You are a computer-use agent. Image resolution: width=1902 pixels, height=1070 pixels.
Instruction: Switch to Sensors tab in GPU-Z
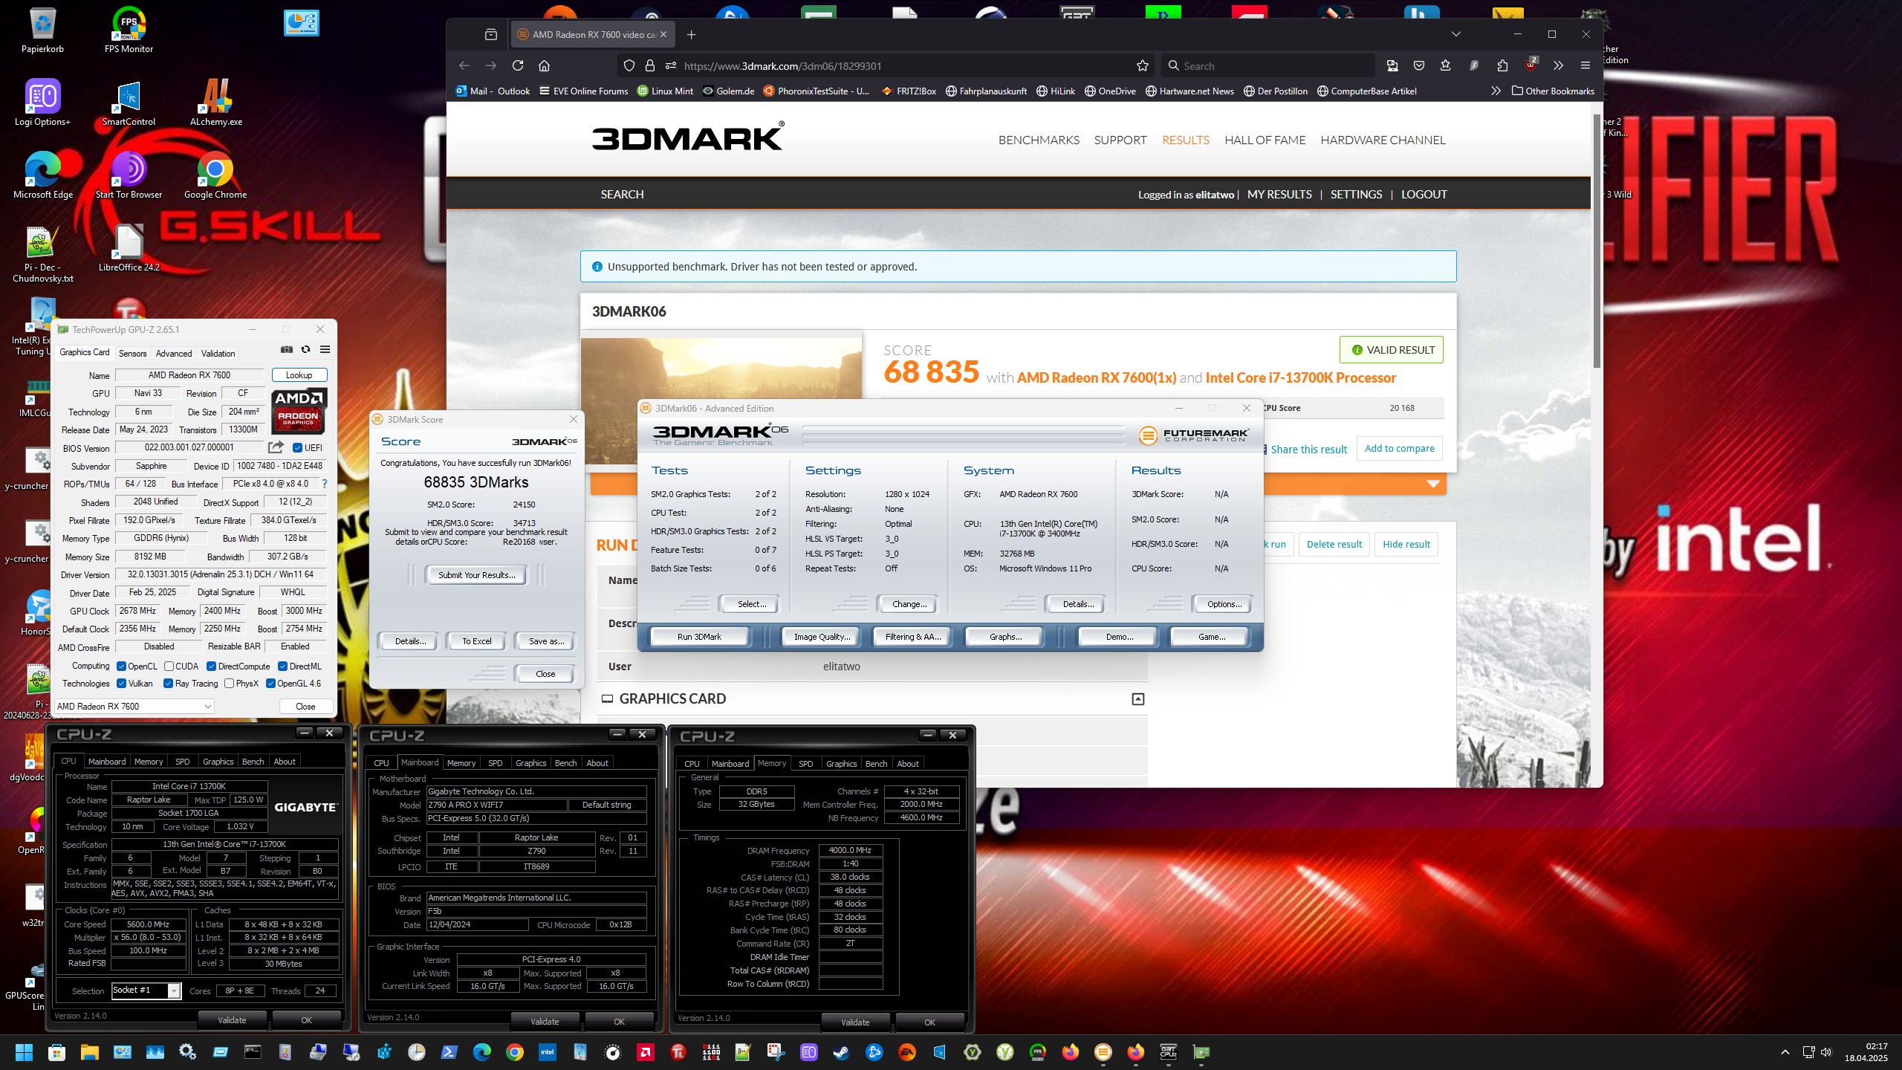pos(133,353)
